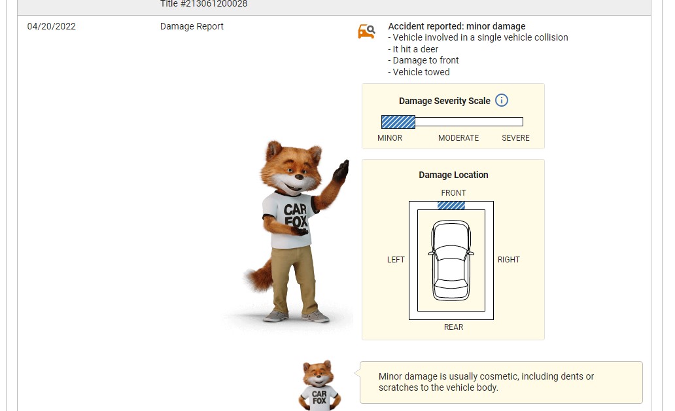Viewport: 675px width, 411px height.
Task: Click the minor damage explanation speech bubble
Action: click(501, 382)
